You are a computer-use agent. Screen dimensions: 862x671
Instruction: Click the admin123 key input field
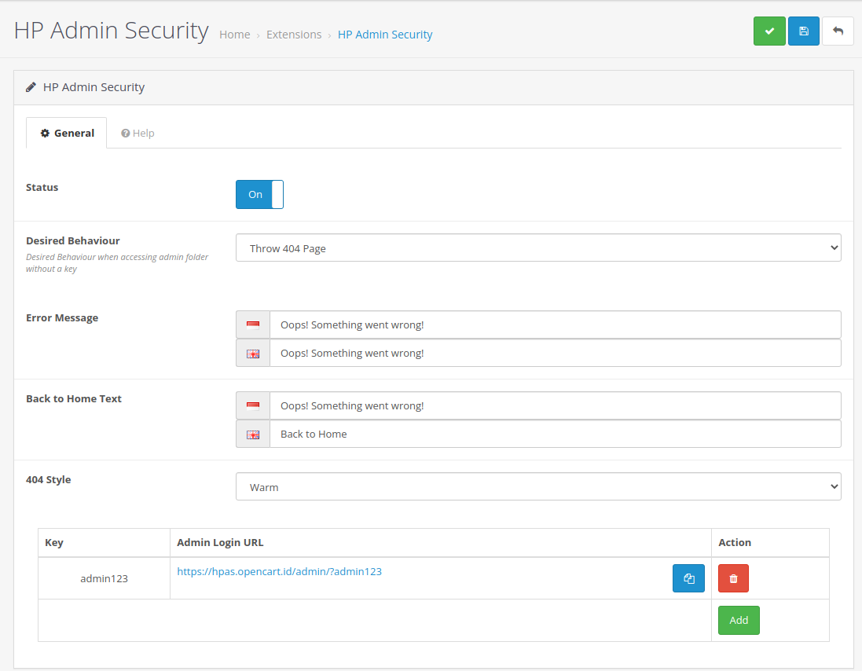tap(104, 579)
